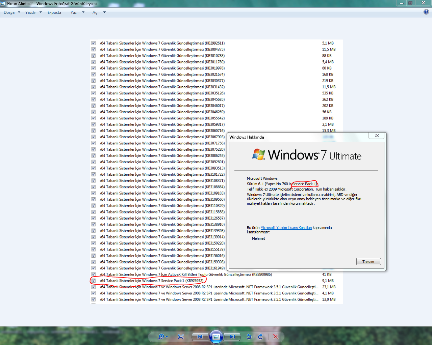Screen dimensions: 432x345
Task: Click the E-posta menu item
Action: (54, 12)
